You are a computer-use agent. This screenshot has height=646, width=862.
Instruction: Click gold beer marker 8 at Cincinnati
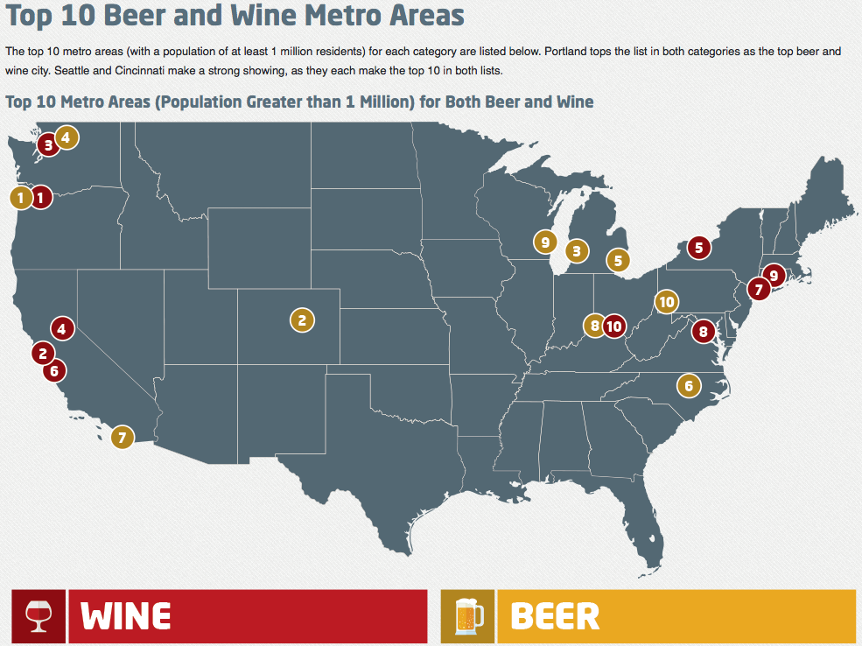point(594,326)
